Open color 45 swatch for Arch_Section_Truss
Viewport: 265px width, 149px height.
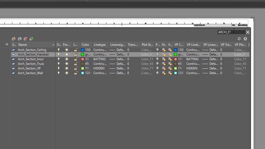pyautogui.click(x=82, y=64)
